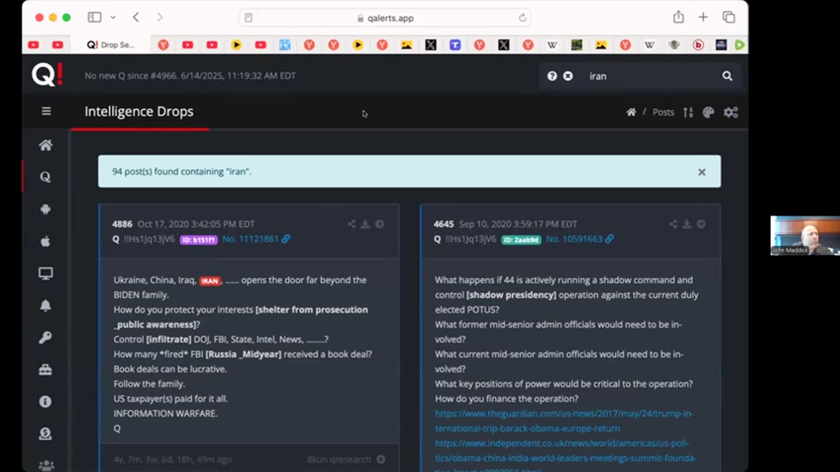Click the 'Intelligence Drops' page title
The width and height of the screenshot is (840, 472).
tap(139, 111)
